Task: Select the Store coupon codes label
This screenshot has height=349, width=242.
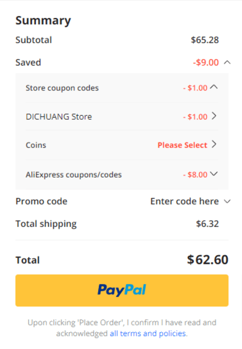Action: 62,88
